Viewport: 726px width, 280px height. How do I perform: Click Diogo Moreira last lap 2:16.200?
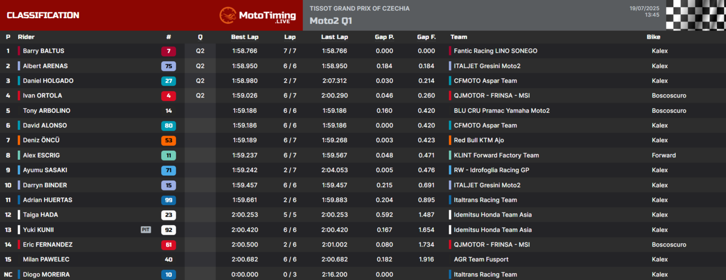(x=335, y=274)
